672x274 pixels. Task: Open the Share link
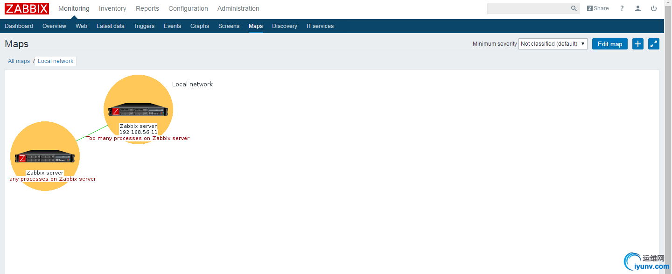tap(598, 8)
